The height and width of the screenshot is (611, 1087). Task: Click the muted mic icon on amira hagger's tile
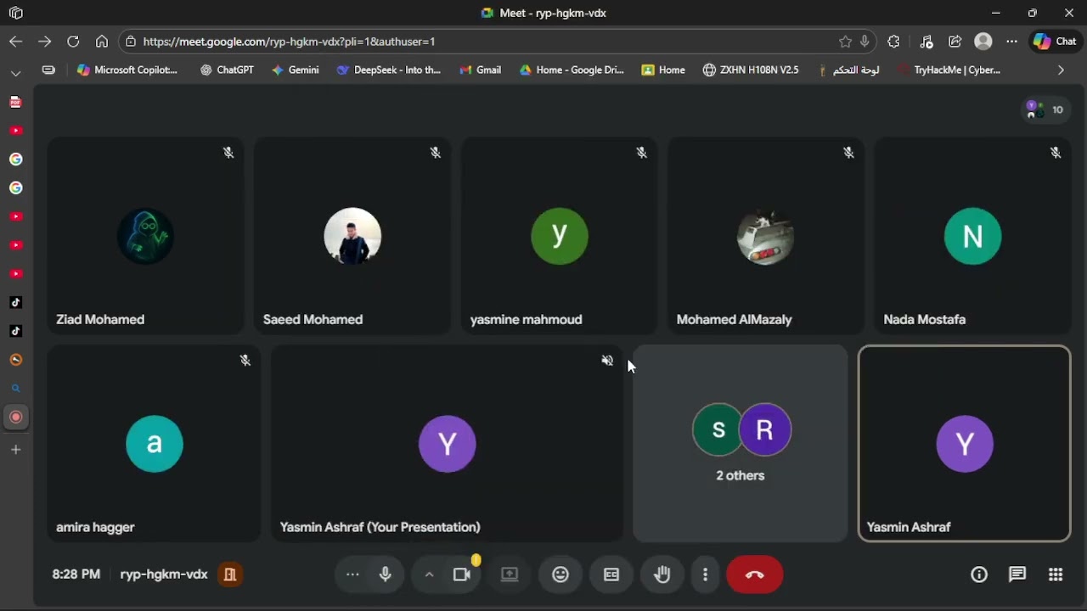point(245,361)
